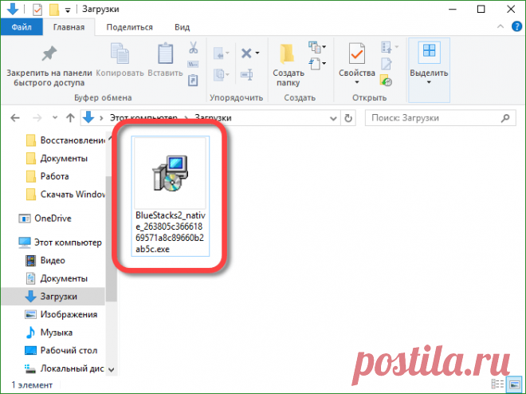Open the Easy access dropdown arrow
The width and height of the screenshot is (526, 394).
point(324,64)
